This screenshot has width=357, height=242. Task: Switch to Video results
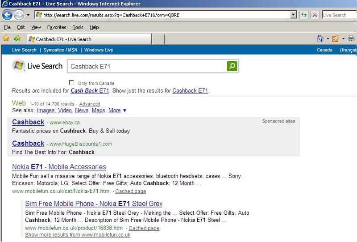pos(65,110)
